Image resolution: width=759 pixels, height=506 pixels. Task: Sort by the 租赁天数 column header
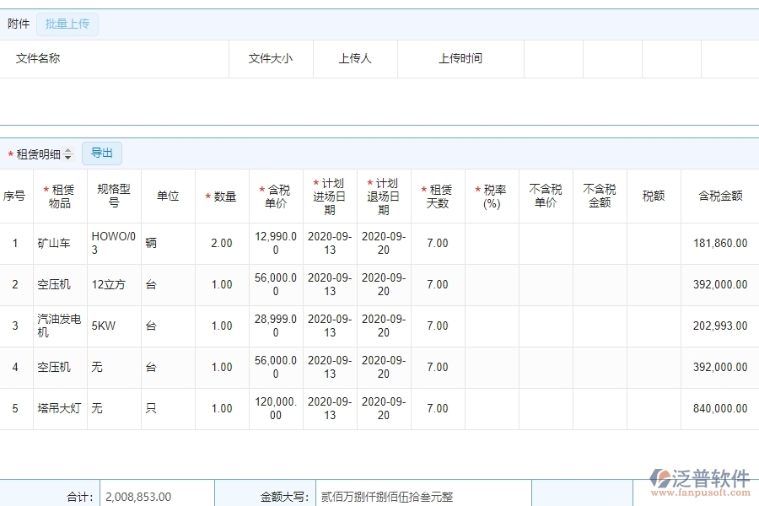point(438,195)
